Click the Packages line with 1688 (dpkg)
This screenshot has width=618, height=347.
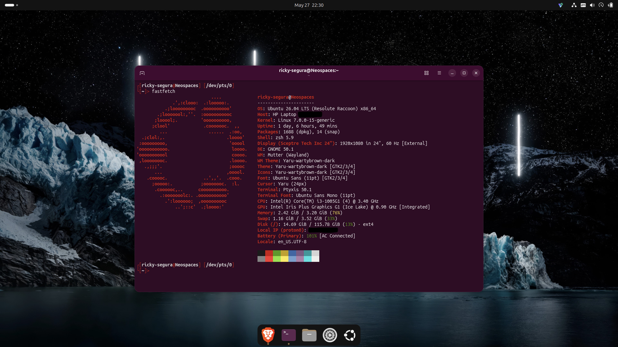tap(299, 132)
